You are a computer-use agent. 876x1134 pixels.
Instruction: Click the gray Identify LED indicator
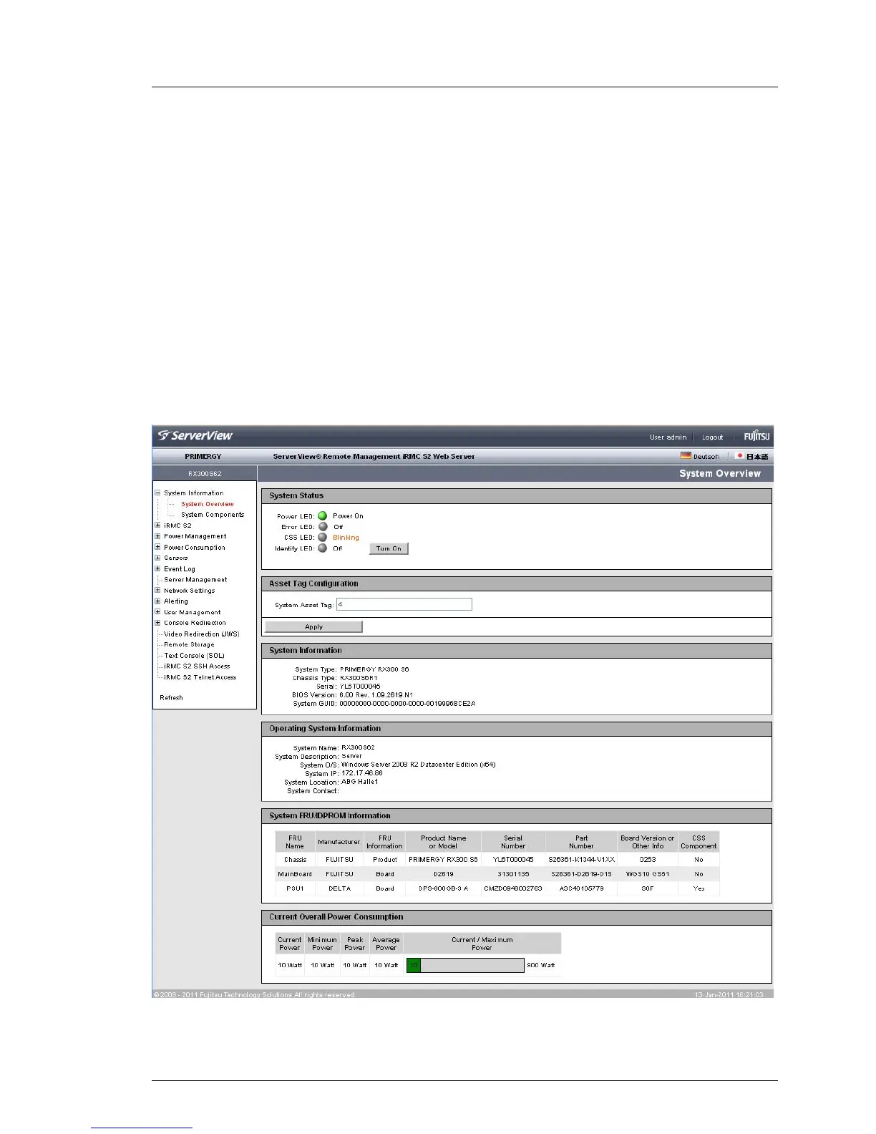click(x=323, y=548)
